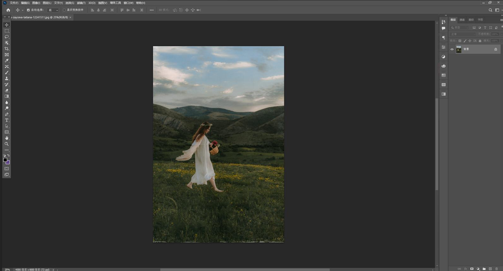
Task: Click the 背景 layer thumbnail
Action: pyautogui.click(x=458, y=49)
